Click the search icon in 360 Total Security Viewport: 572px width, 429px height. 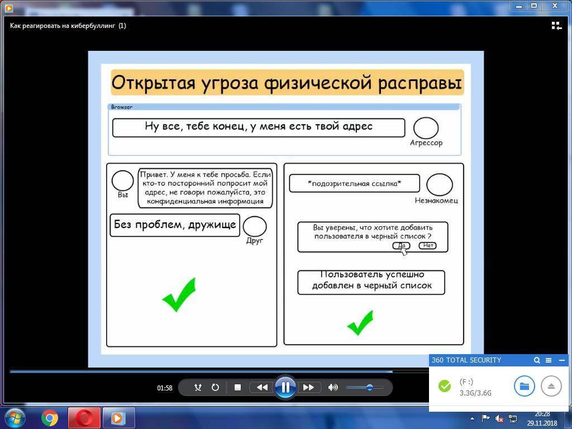537,360
